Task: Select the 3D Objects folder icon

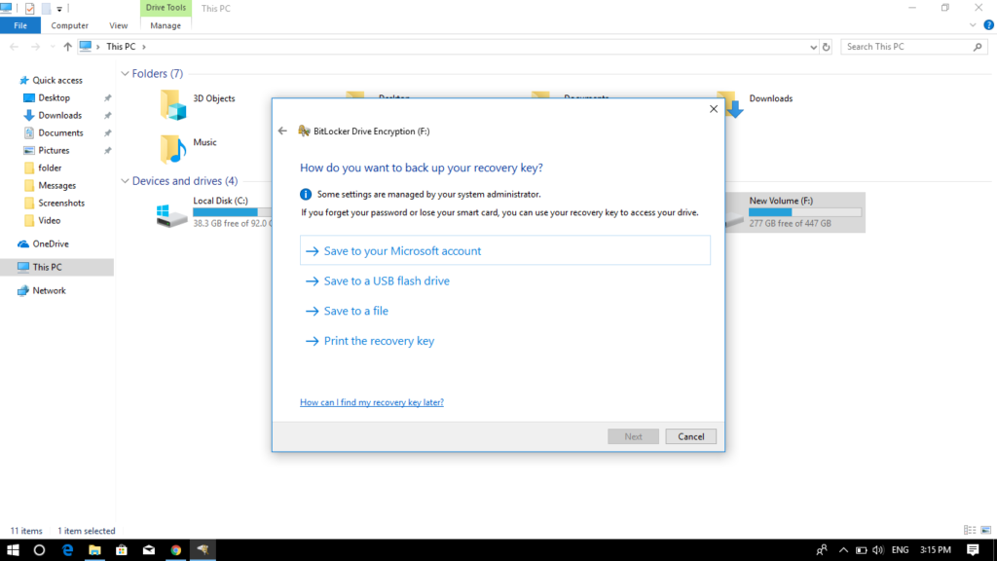Action: tap(173, 104)
